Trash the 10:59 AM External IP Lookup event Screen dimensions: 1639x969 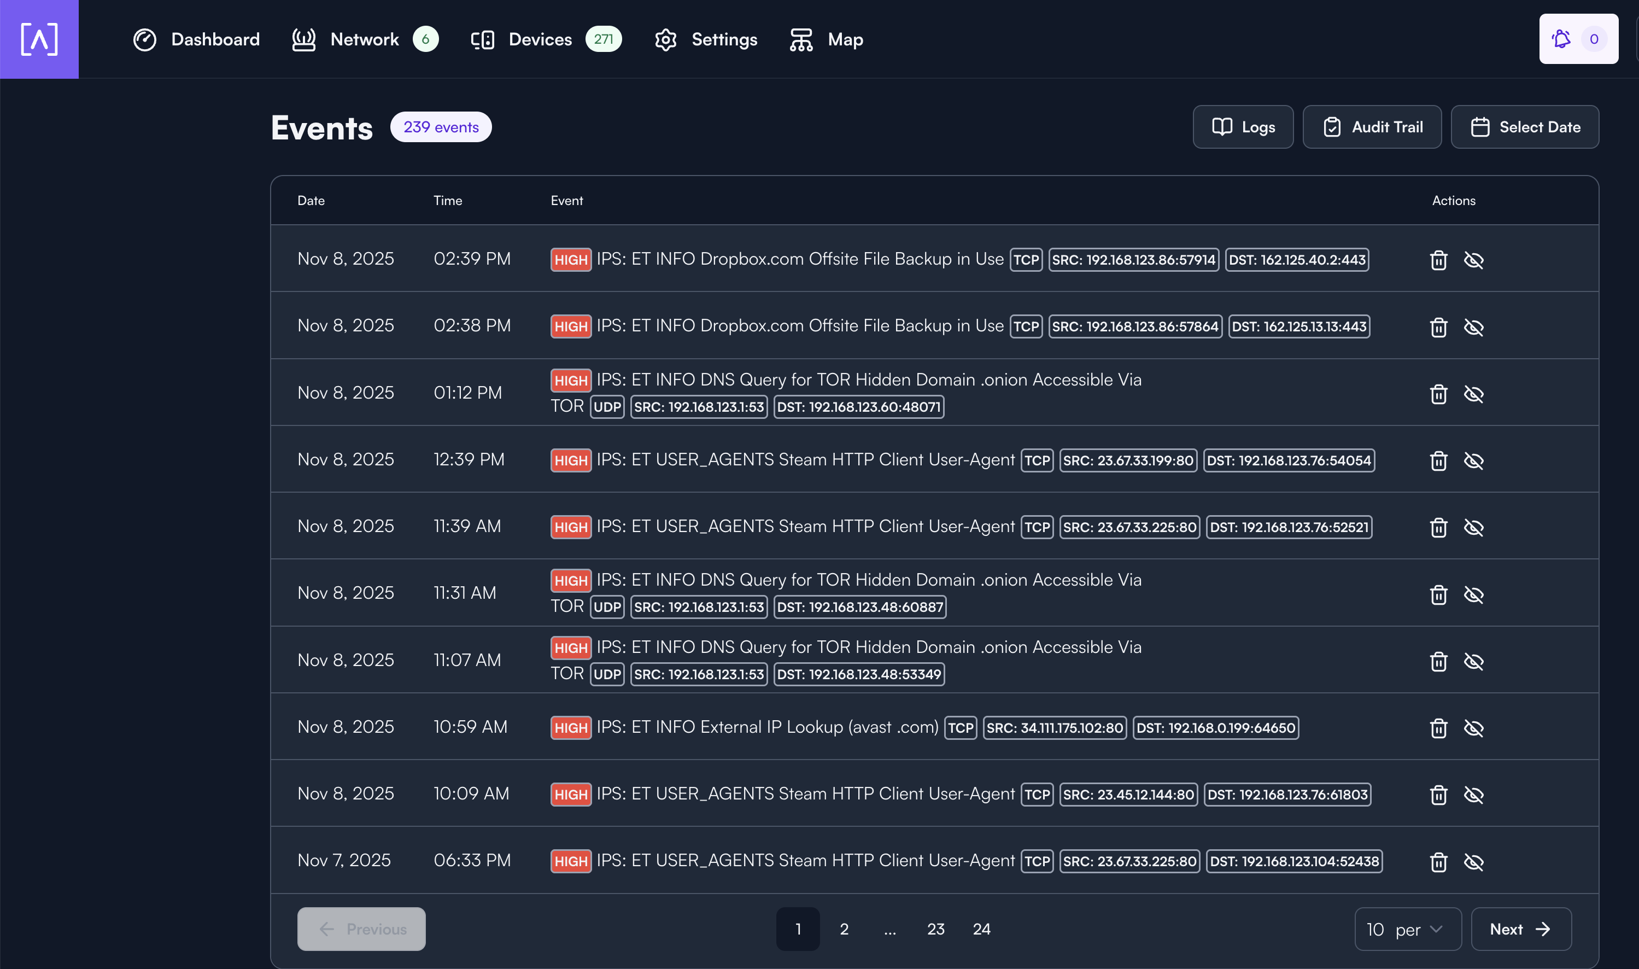(1438, 727)
